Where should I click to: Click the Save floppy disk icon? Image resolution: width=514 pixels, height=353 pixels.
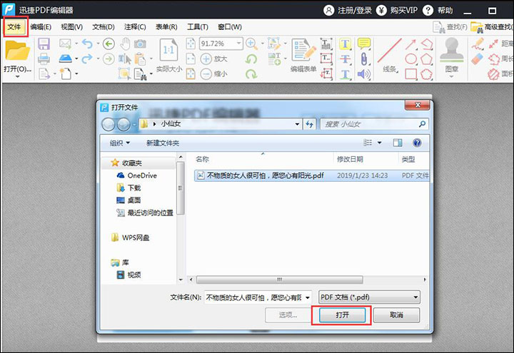pyautogui.click(x=44, y=44)
